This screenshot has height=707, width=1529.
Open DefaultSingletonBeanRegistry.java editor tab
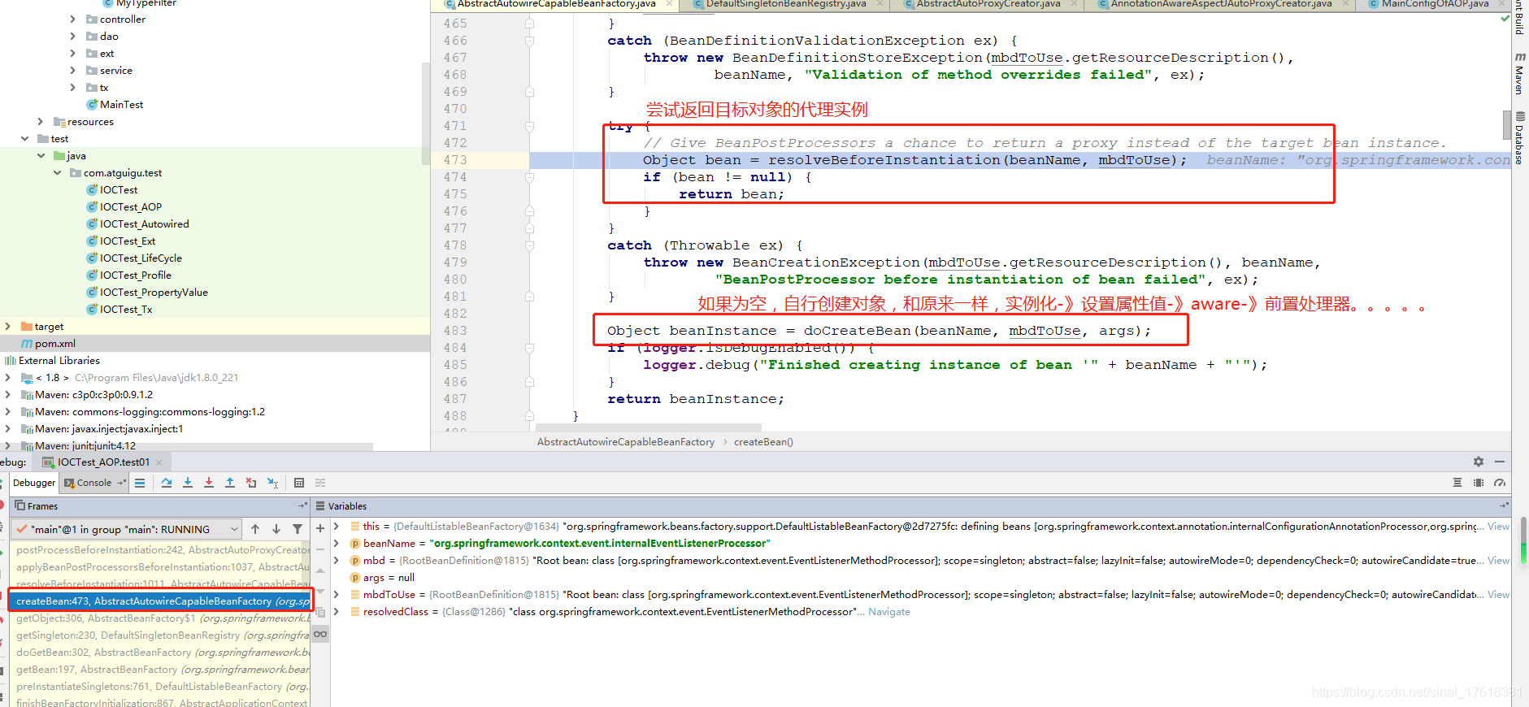(x=785, y=4)
